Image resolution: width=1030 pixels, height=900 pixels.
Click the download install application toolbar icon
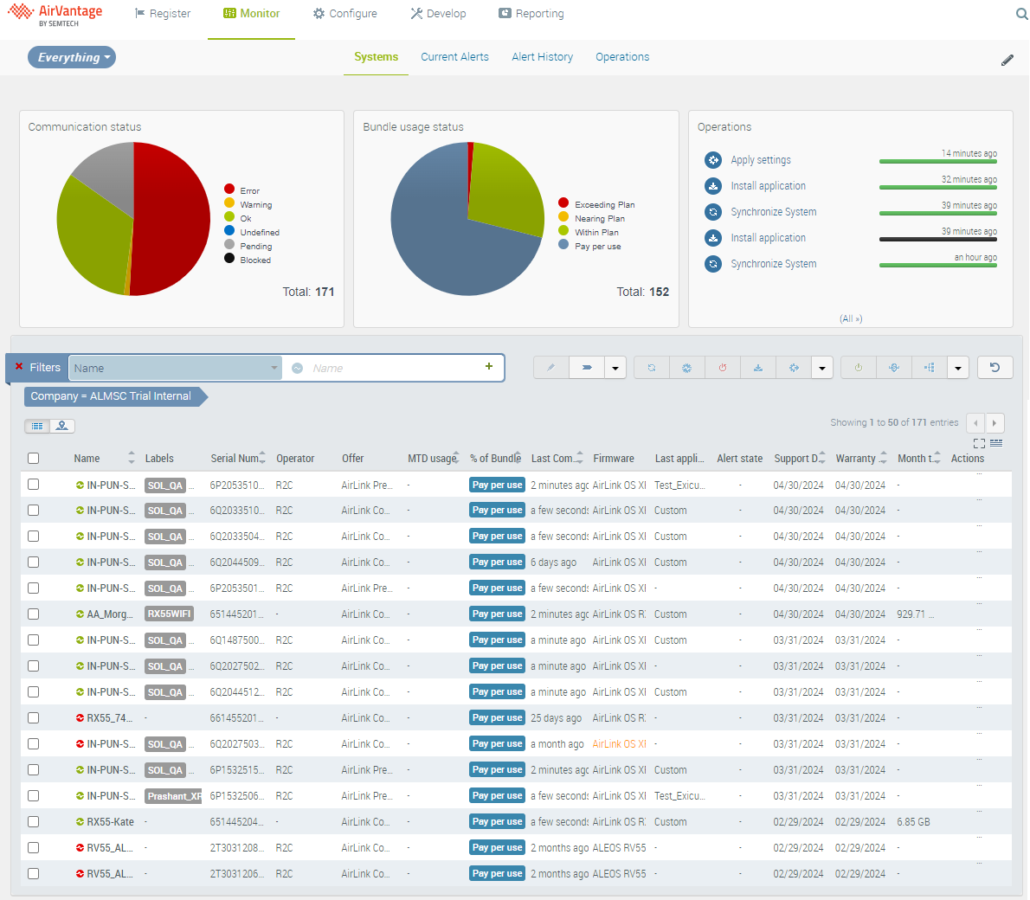point(757,368)
